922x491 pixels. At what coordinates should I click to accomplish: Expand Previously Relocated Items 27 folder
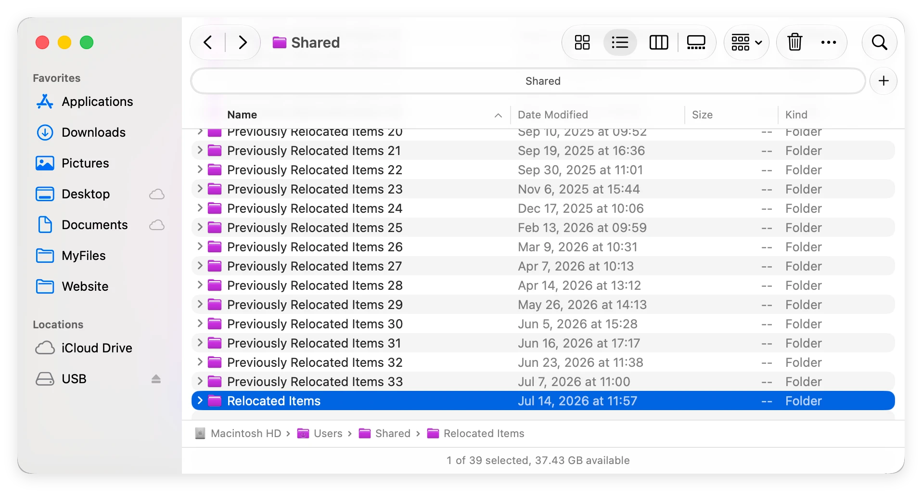click(x=200, y=266)
